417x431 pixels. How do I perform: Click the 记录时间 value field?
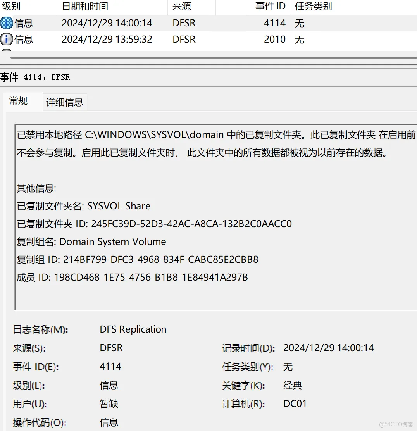click(328, 348)
